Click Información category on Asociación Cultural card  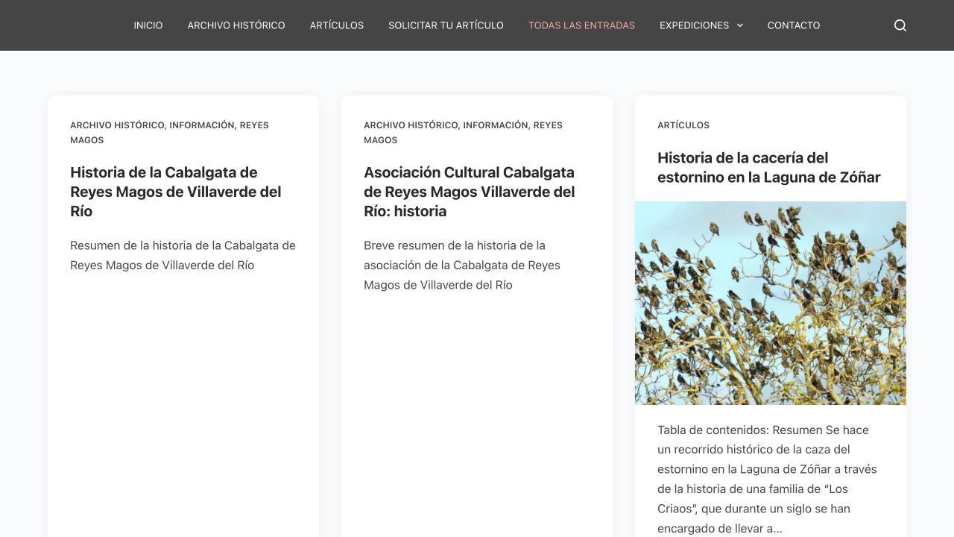(496, 125)
